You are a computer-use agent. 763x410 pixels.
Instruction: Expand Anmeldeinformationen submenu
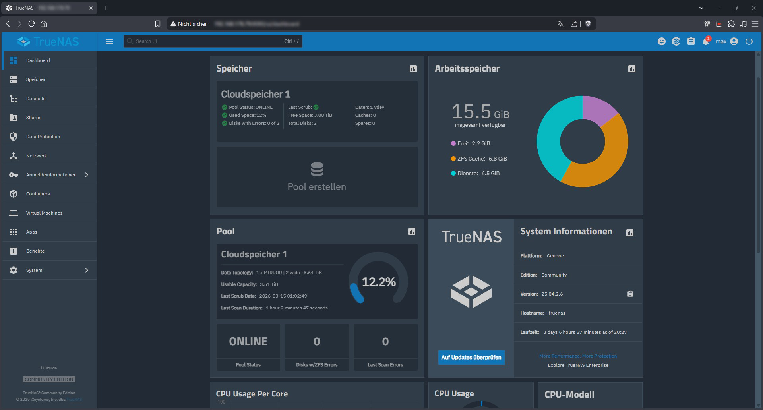click(x=87, y=175)
